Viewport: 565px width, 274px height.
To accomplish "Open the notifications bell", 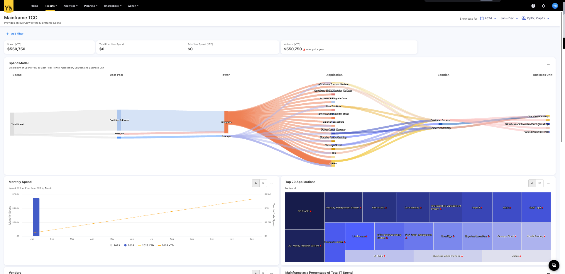I will click(x=543, y=6).
